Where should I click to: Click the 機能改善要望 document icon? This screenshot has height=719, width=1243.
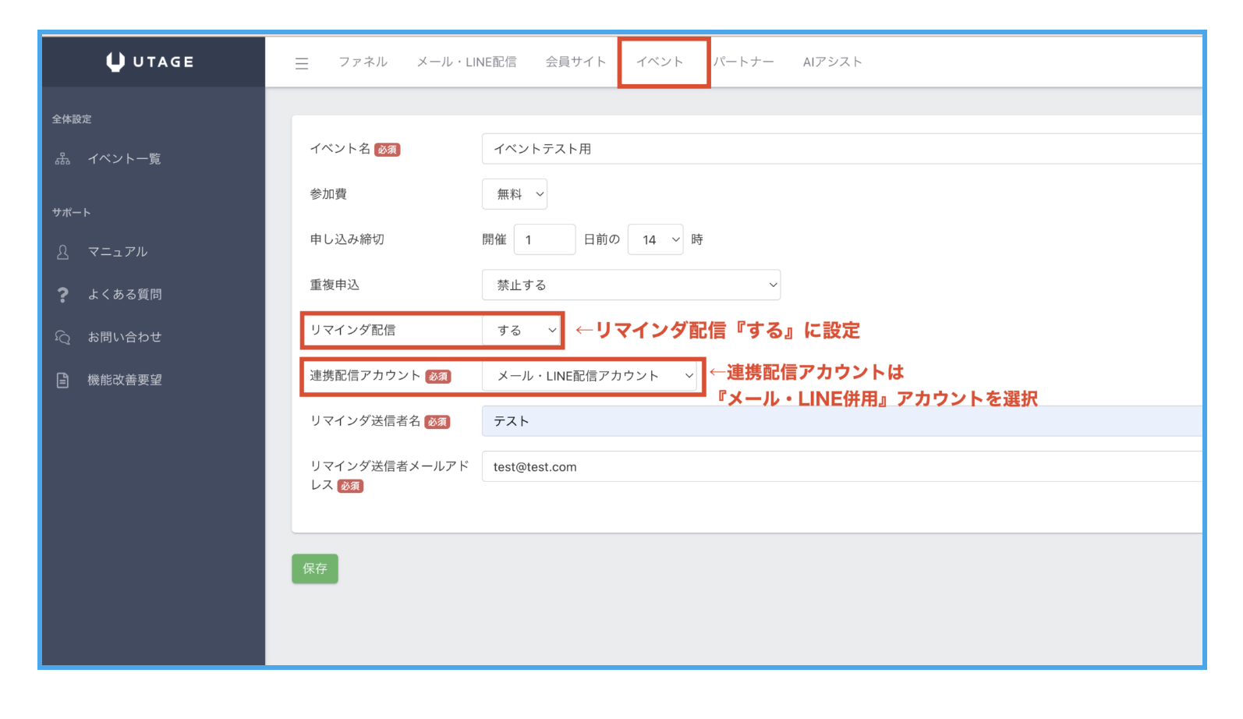pos(63,380)
